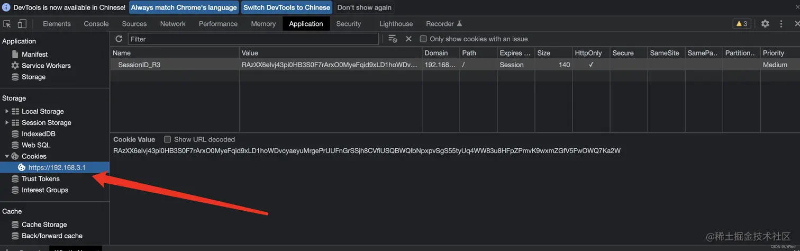
Task: Select the Application tab
Action: 306,24
